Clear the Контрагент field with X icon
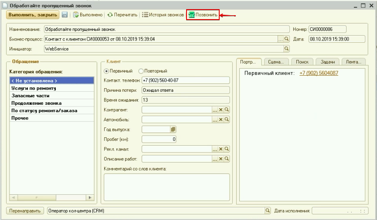Image resolution: width=377 pixels, height=220 pixels. tap(221, 110)
